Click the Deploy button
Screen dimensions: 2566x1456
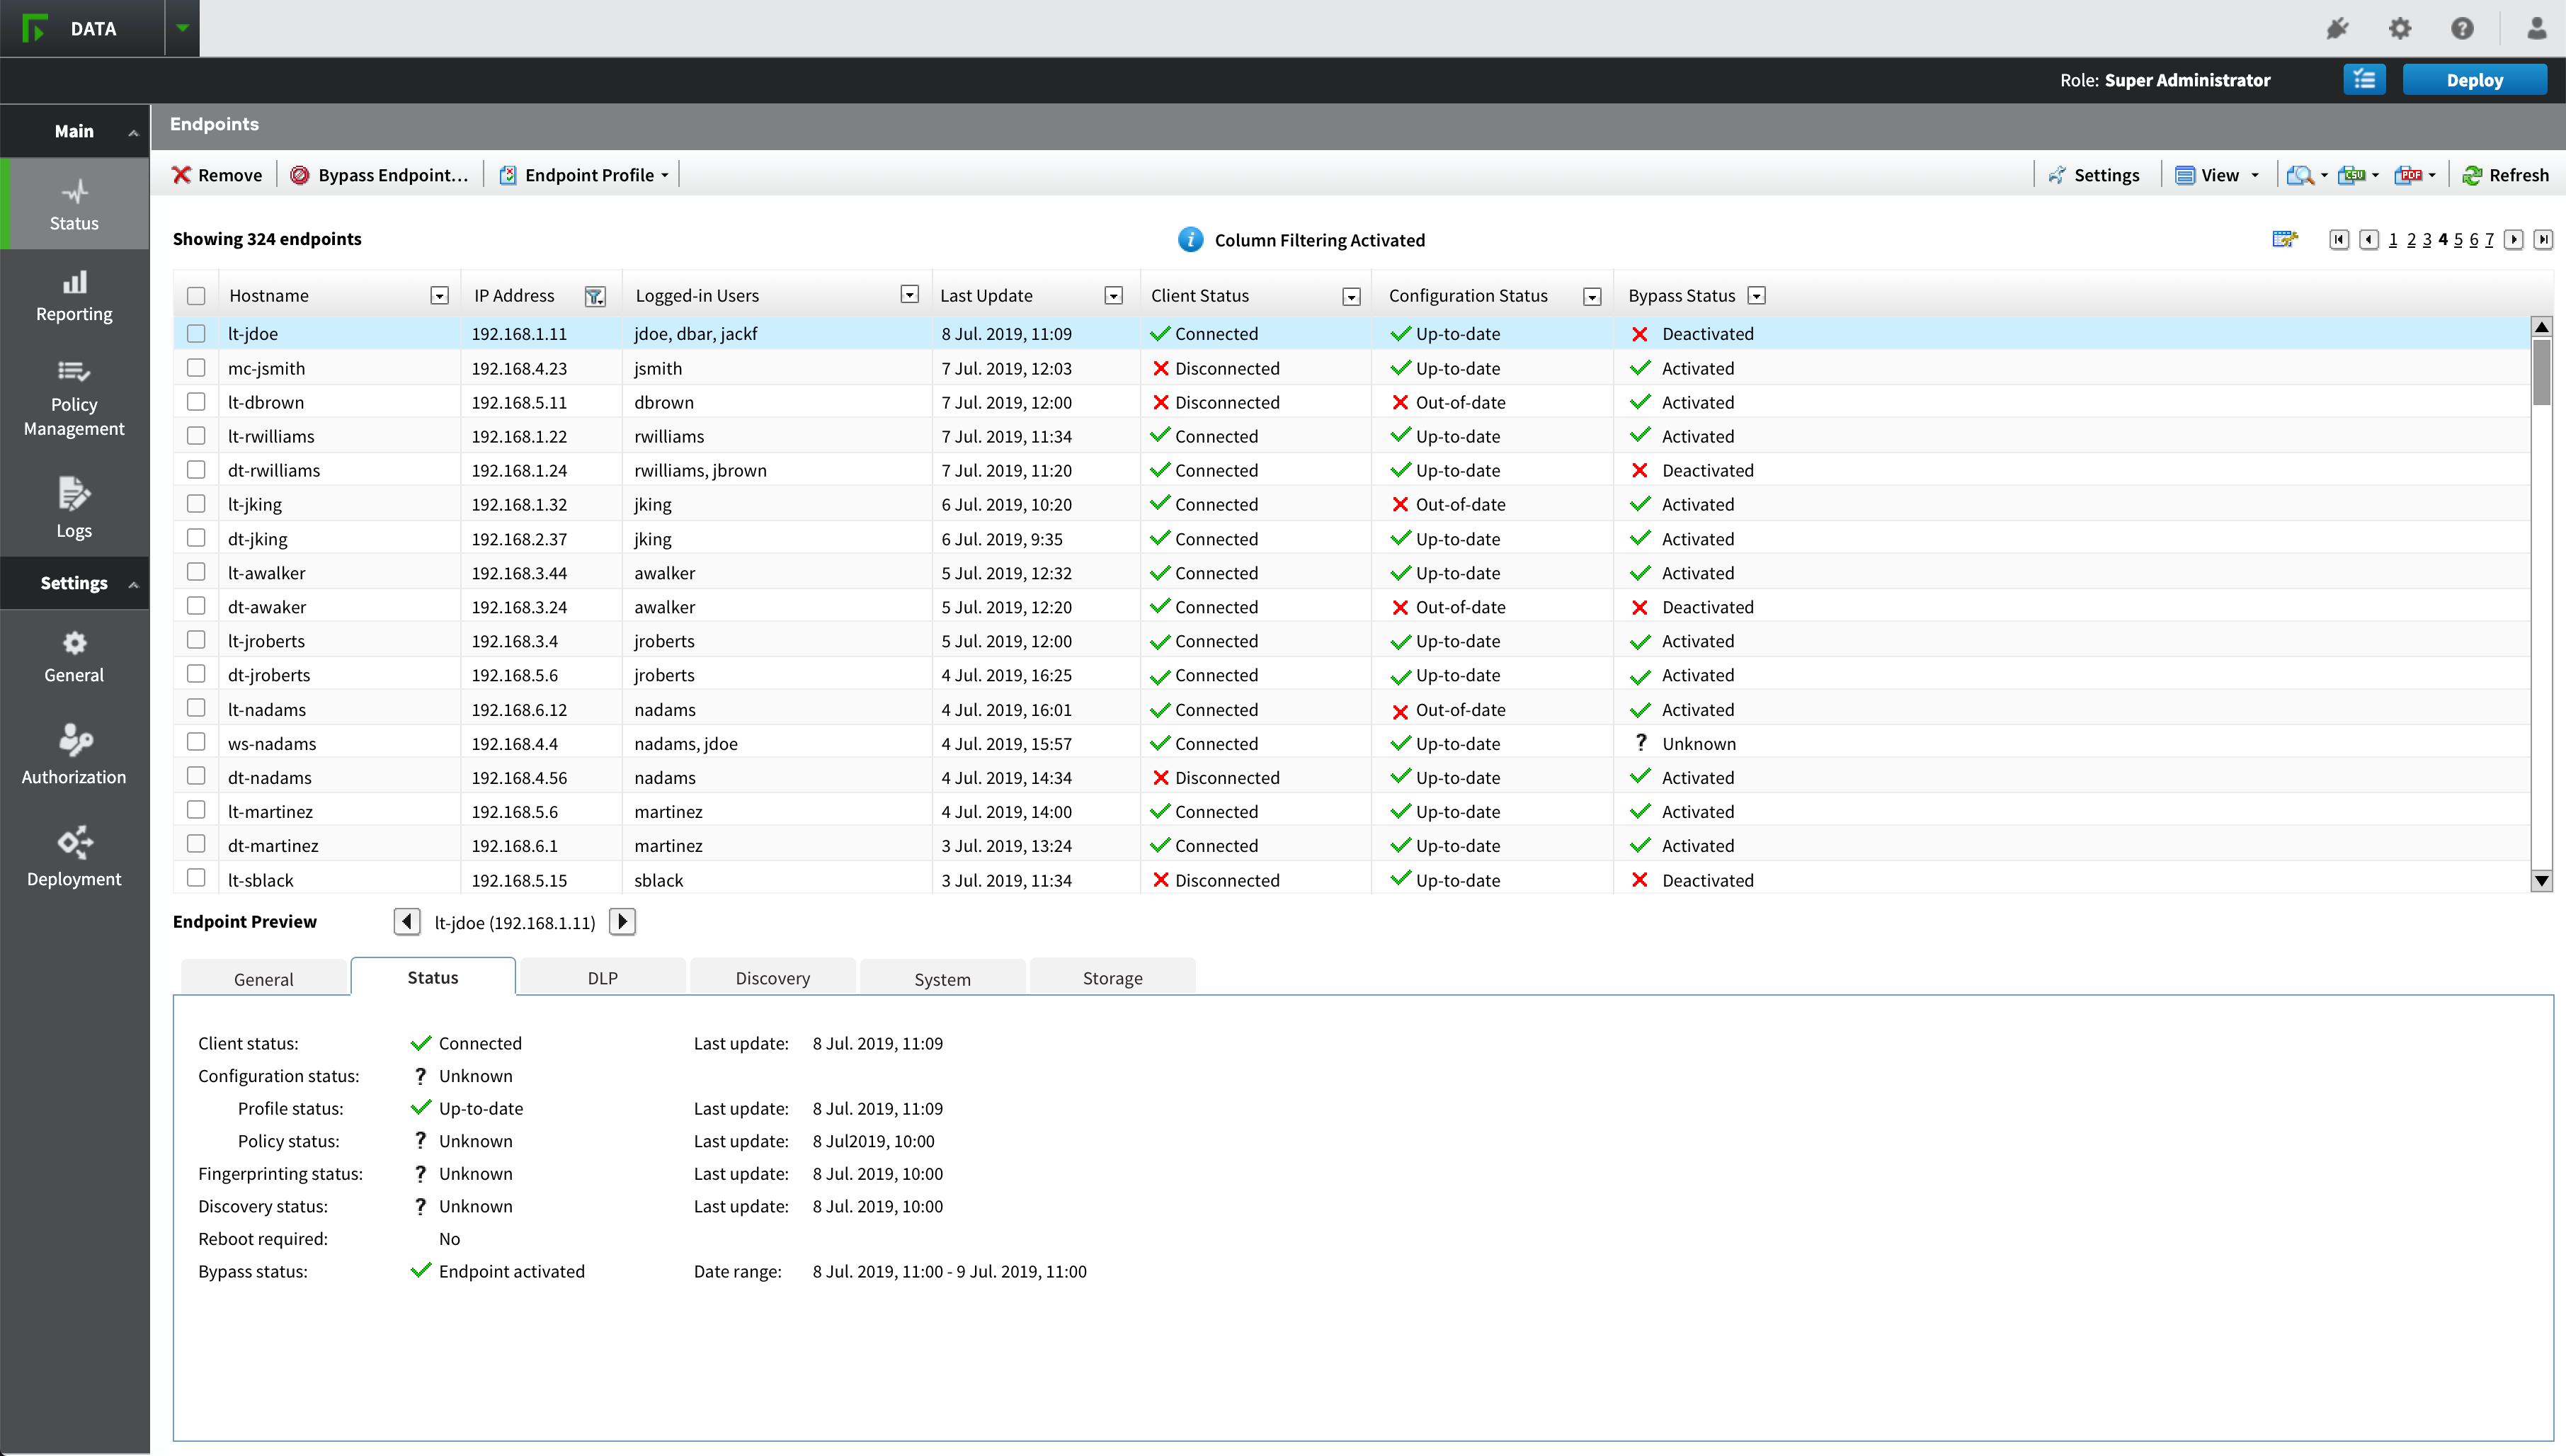pyautogui.click(x=2476, y=79)
